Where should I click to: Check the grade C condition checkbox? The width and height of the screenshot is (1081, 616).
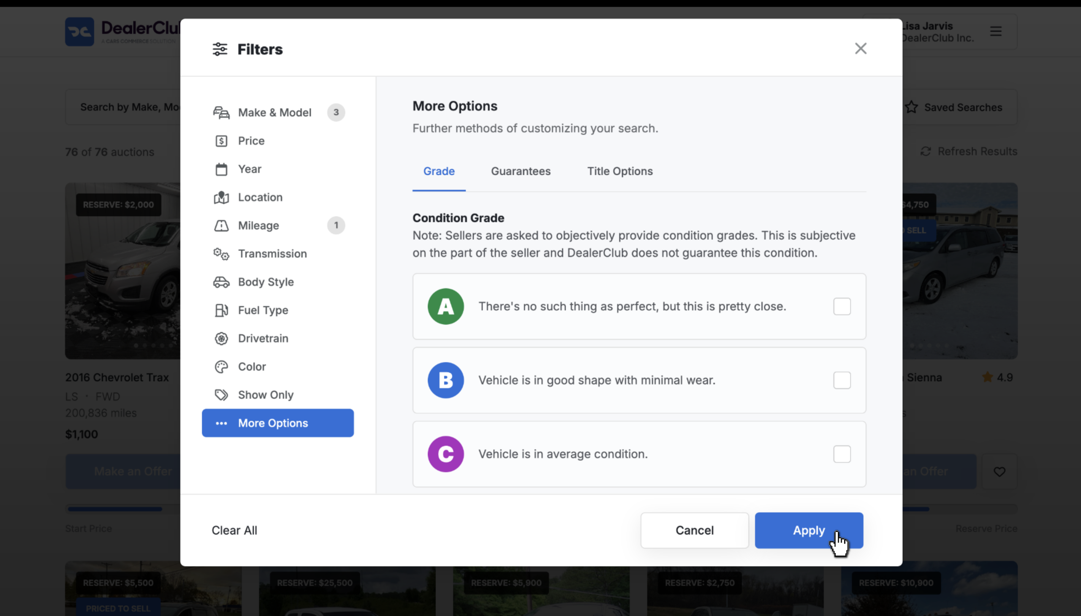point(842,454)
